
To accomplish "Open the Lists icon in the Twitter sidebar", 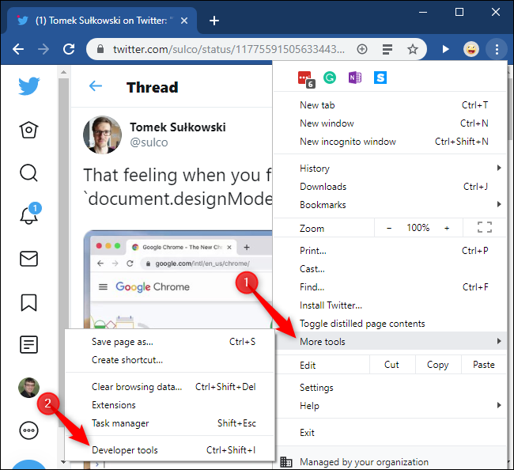I will coord(28,345).
